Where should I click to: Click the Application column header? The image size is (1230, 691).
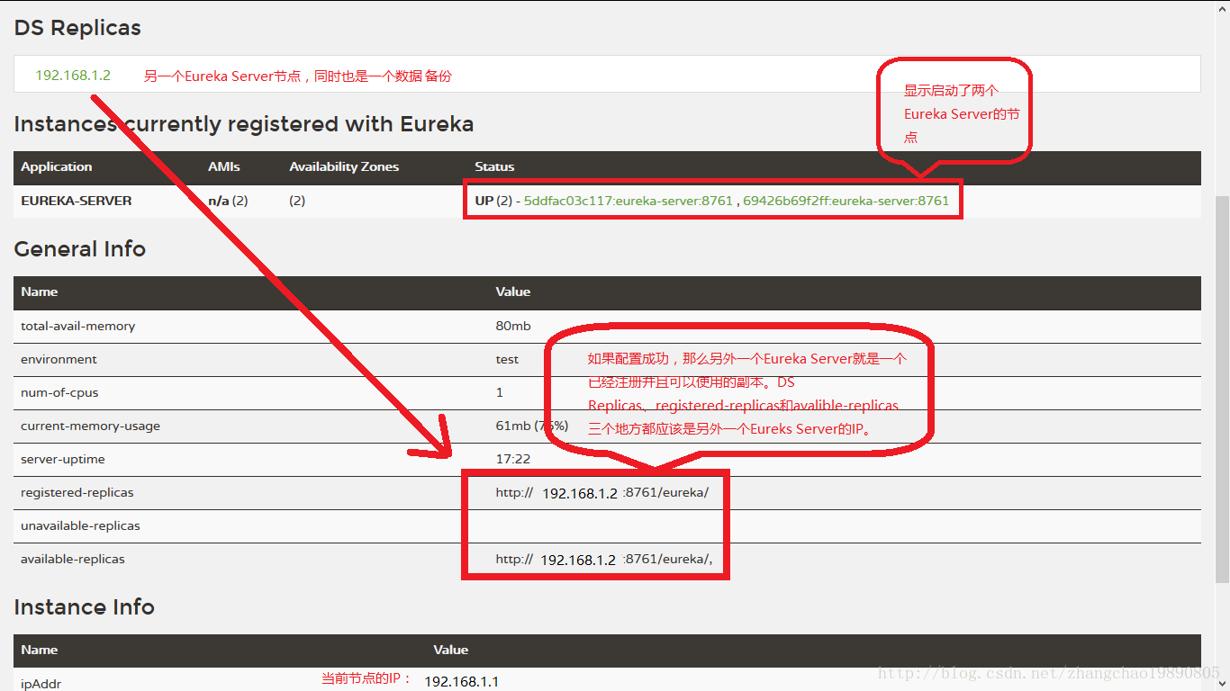[57, 166]
